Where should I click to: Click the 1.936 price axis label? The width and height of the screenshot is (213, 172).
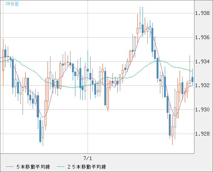(x=202, y=37)
